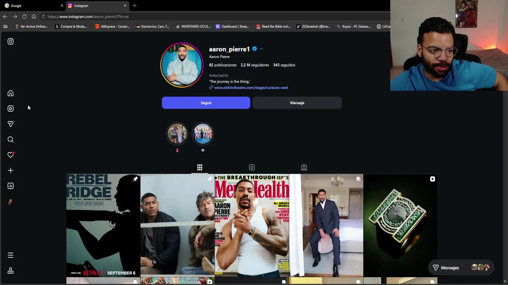This screenshot has width=508, height=285.
Task: Close the Google tab
Action: tap(62, 6)
